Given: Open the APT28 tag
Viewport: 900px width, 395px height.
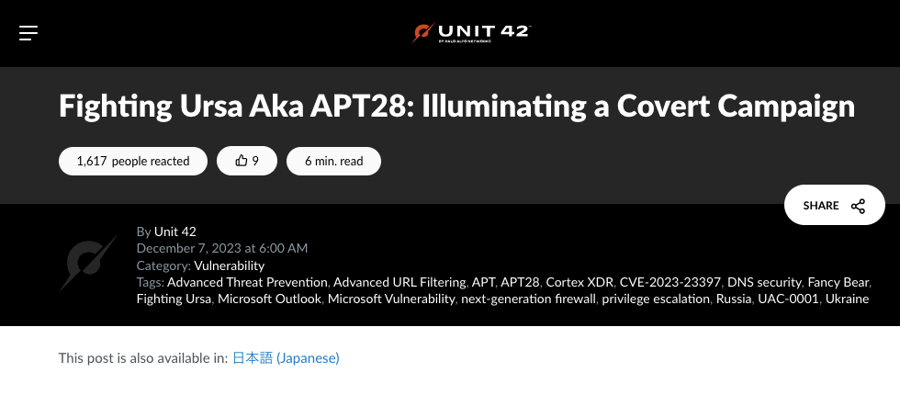Looking at the screenshot, I should click(x=520, y=282).
